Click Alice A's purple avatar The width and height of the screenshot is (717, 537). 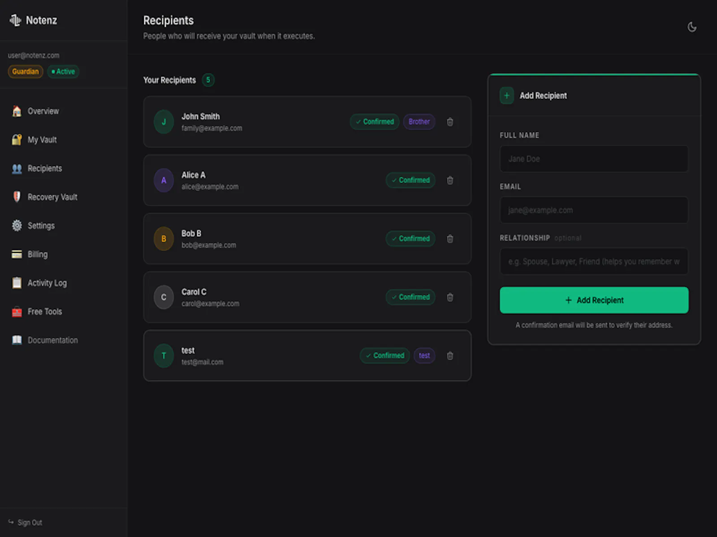[164, 180]
